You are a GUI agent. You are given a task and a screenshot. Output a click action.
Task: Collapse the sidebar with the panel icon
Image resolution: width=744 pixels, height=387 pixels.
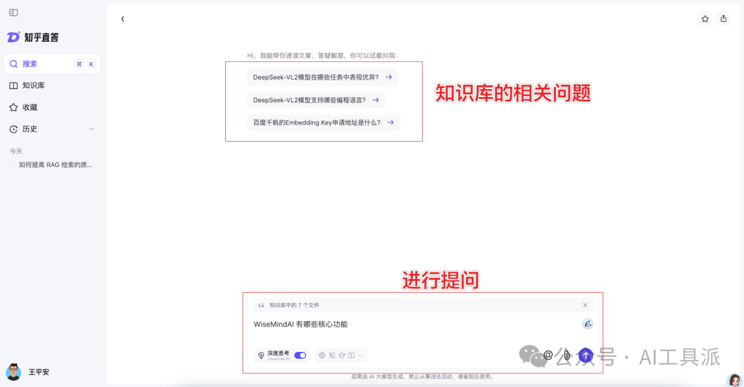(x=13, y=13)
